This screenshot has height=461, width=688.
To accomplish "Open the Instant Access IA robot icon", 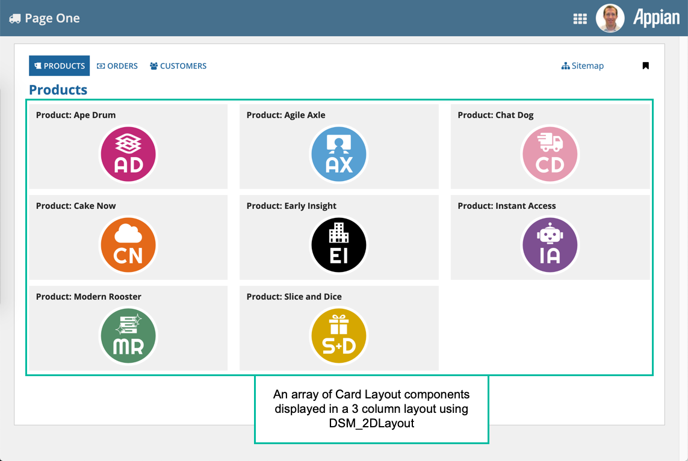I will click(x=550, y=245).
